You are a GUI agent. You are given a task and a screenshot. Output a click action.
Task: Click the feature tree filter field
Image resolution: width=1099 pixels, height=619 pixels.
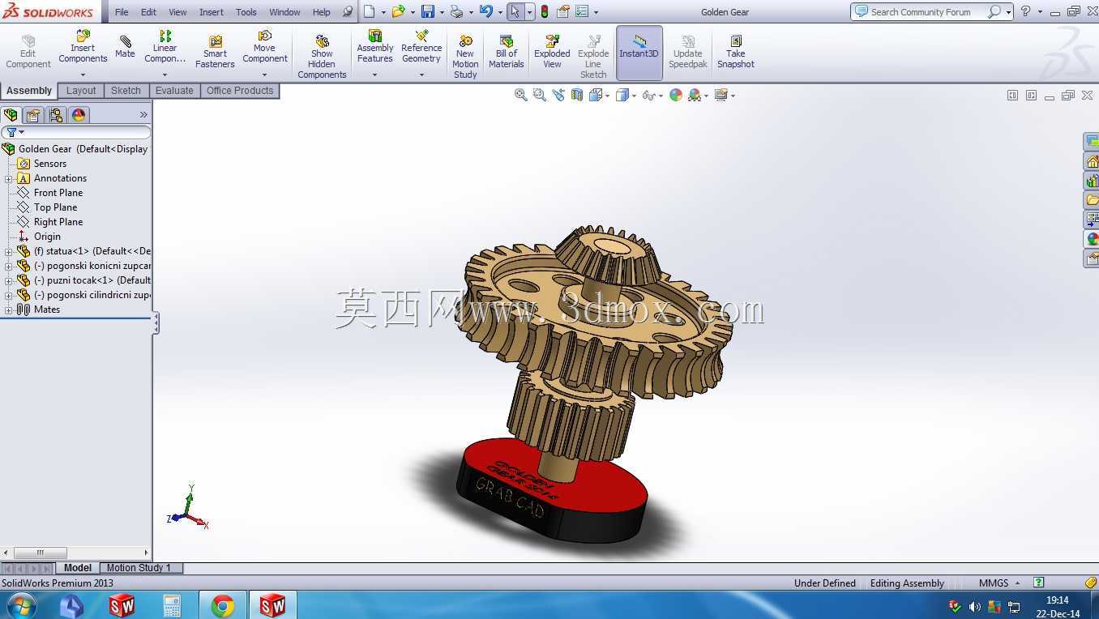coord(76,132)
